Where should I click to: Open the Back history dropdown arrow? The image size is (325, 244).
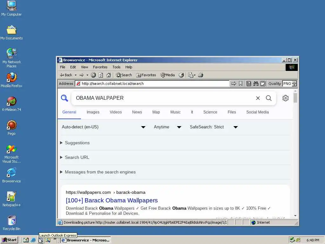(76, 75)
